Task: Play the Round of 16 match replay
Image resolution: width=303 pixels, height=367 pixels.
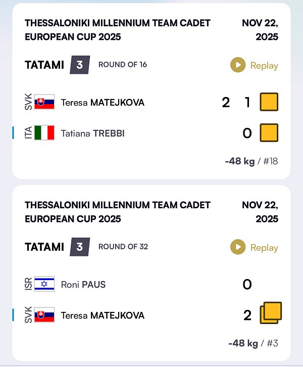Action: [254, 65]
